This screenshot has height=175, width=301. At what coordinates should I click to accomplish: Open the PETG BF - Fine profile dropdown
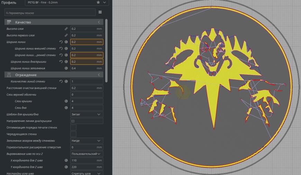(67, 2)
